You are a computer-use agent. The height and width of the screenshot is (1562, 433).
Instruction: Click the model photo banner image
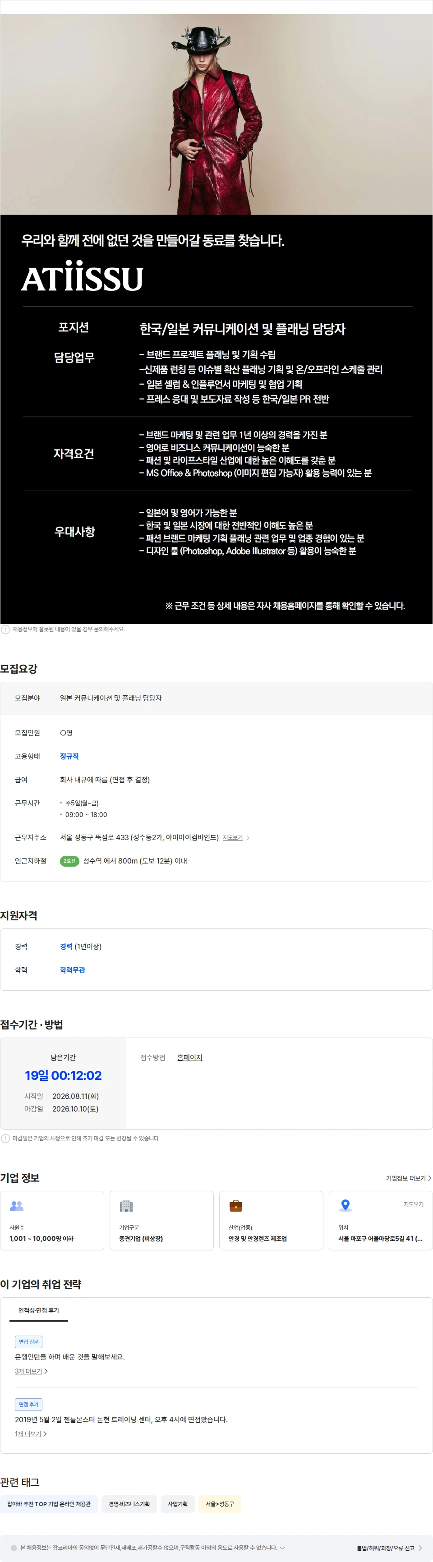point(216,114)
